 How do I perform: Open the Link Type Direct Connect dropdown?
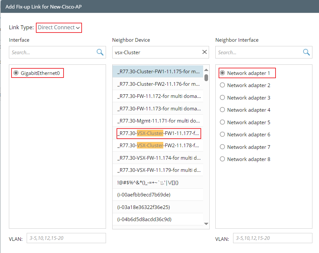point(59,28)
